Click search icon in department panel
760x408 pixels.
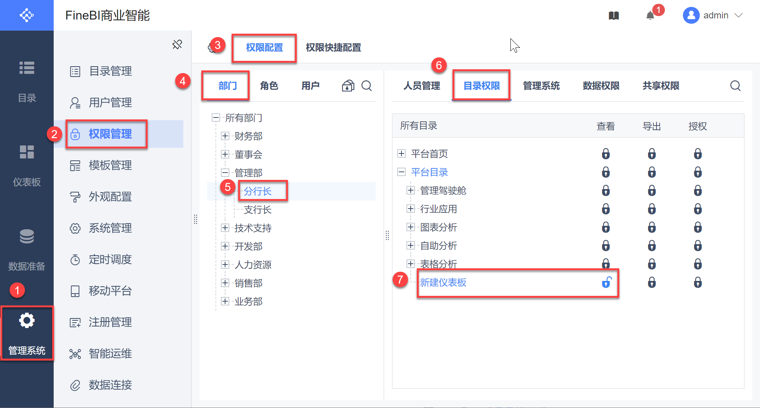(x=367, y=86)
